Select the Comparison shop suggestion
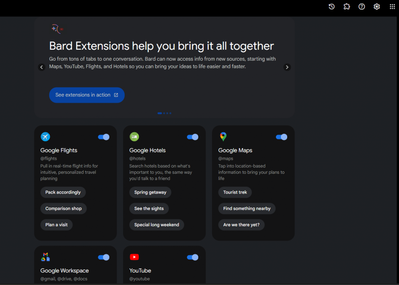Viewport: 399px width, 285px height. point(64,208)
